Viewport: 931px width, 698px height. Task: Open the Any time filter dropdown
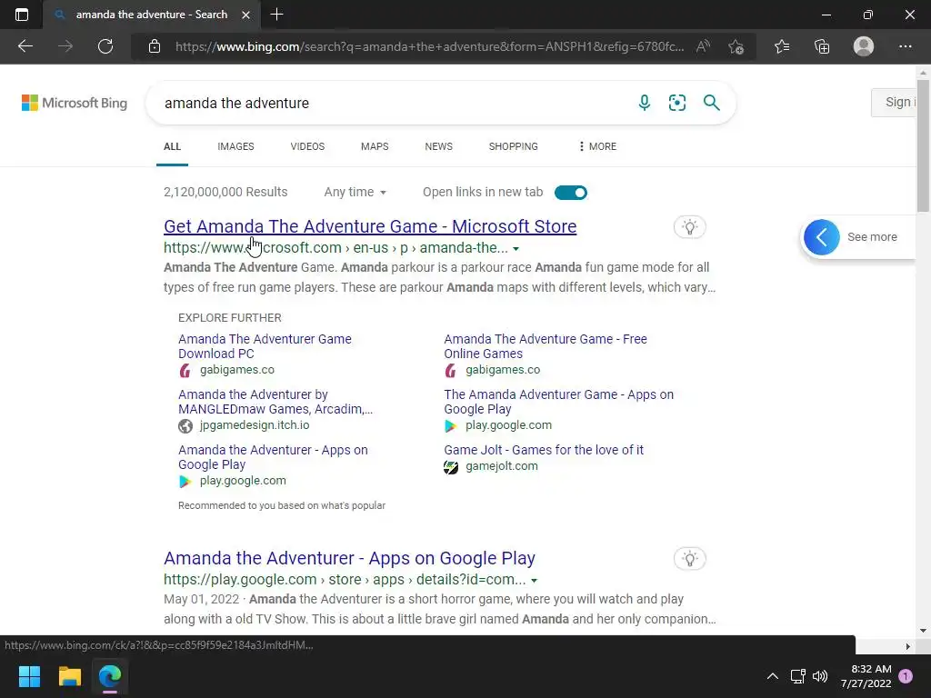pos(355,193)
